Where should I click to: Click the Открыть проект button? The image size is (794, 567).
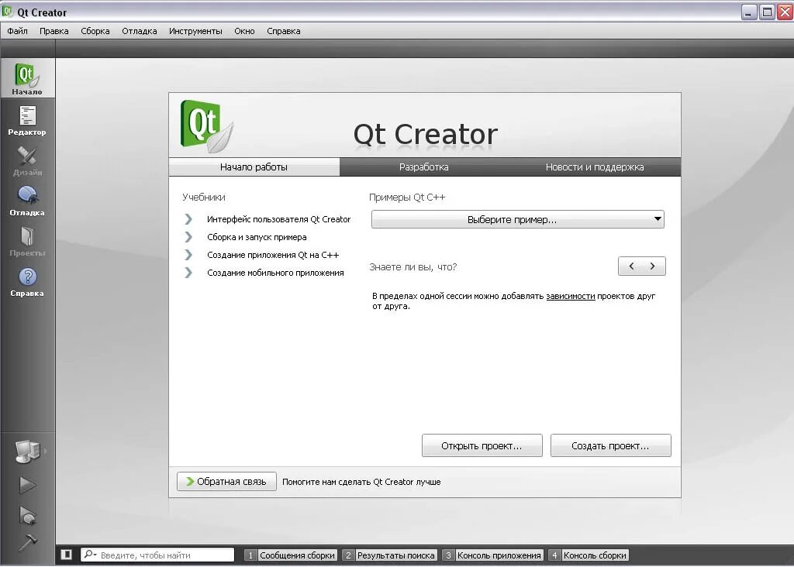tap(482, 445)
